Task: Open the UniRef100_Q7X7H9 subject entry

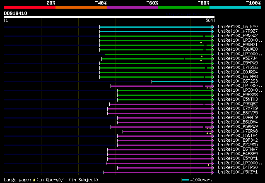Action: coord(238,109)
